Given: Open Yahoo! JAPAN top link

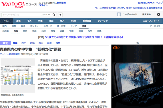Looking at the screenshot, I should tap(146, 3).
